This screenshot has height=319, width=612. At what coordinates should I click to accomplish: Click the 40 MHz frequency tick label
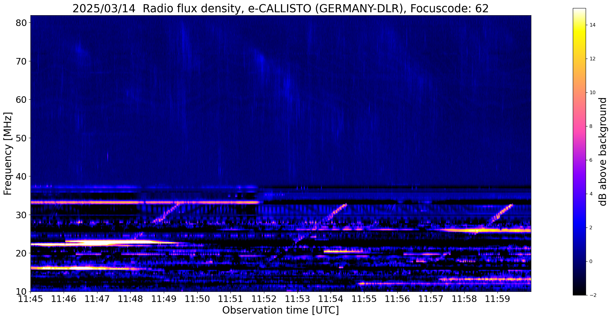click(21, 176)
